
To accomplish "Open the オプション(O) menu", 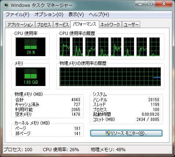I will click(49, 15).
